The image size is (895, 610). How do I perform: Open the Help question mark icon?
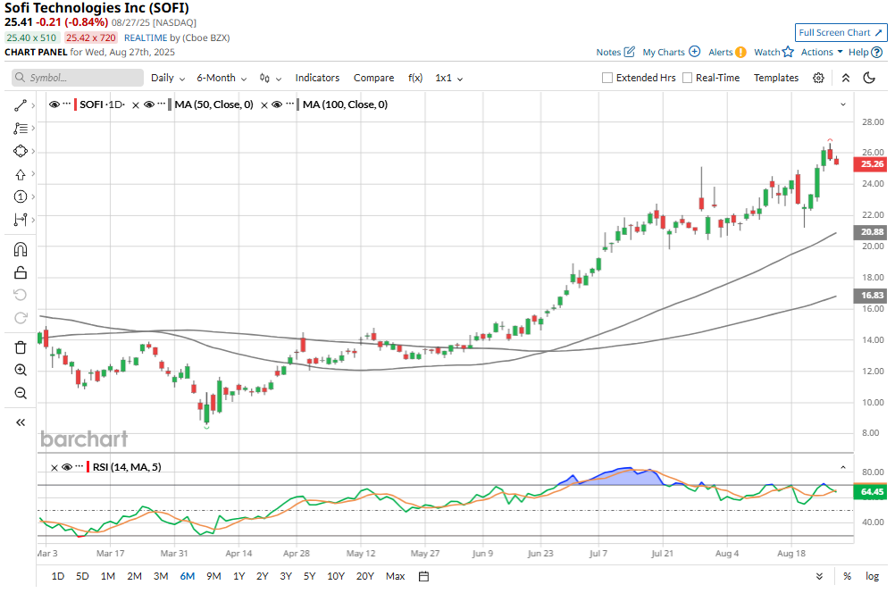(877, 52)
